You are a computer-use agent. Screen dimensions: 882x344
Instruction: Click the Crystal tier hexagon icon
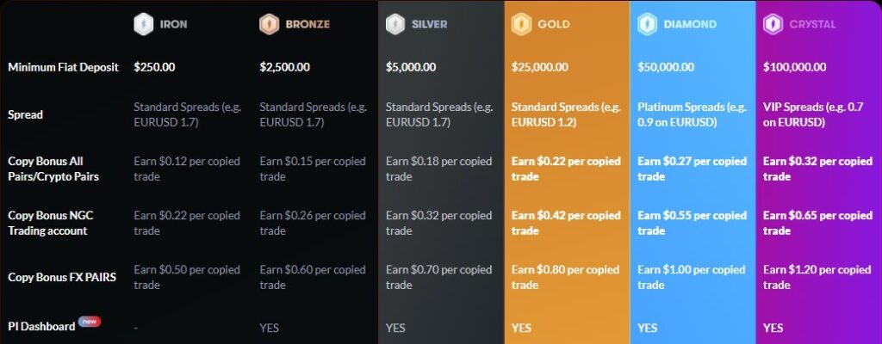point(773,25)
